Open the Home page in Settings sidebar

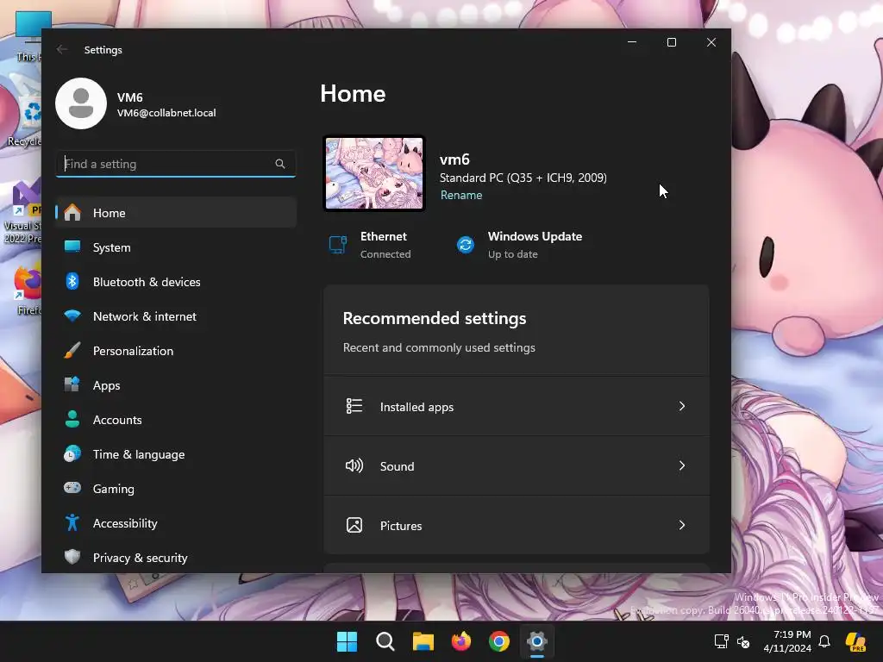pyautogui.click(x=176, y=213)
